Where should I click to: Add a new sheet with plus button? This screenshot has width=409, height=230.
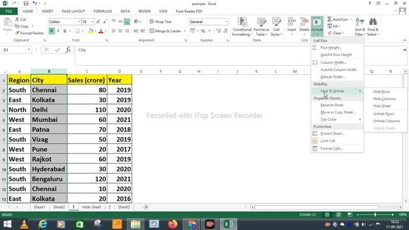click(x=146, y=207)
